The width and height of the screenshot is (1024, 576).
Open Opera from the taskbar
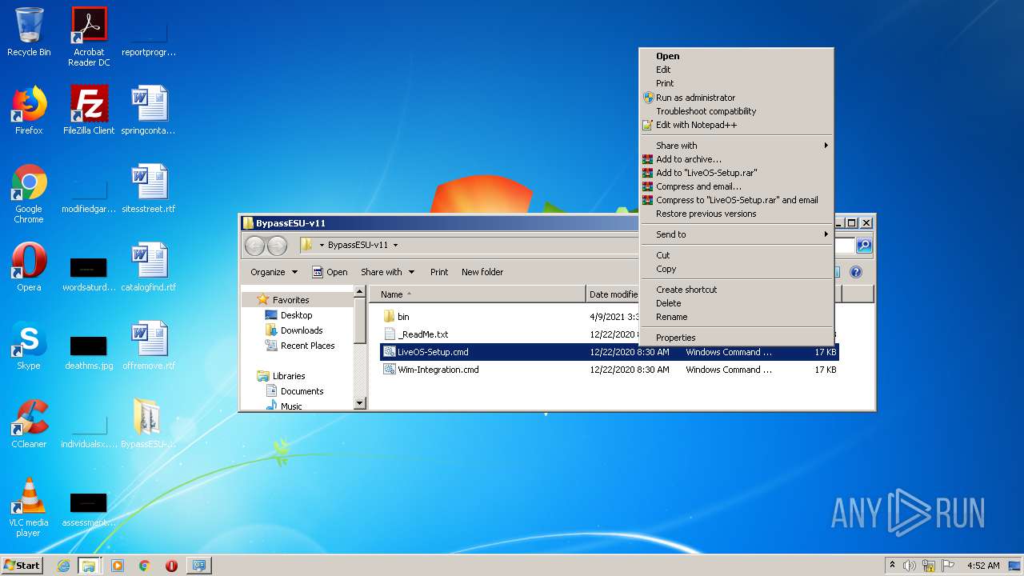[171, 566]
